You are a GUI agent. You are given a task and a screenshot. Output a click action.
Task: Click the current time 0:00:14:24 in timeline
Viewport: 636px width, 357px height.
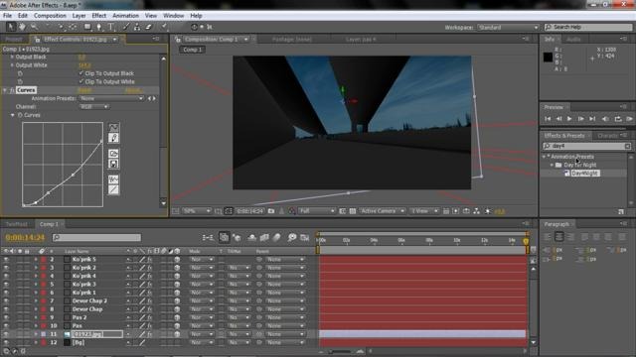[25, 238]
